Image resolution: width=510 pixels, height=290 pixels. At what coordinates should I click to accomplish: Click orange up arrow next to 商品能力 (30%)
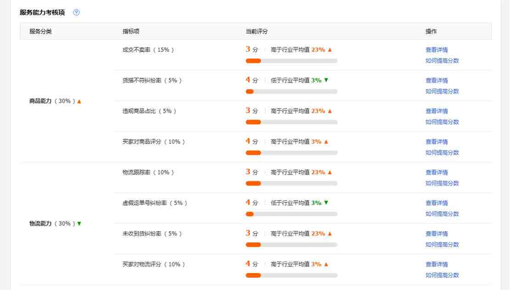(x=79, y=101)
